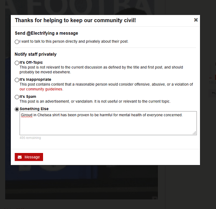This screenshot has height=209, width=216.
Task: Click the It's Spam bold label
Action: (x=28, y=97)
